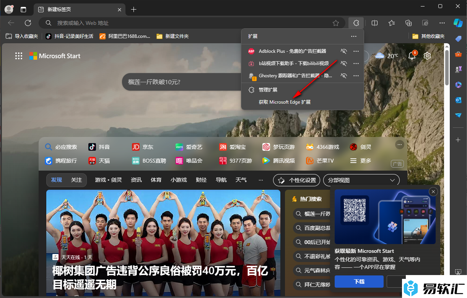
Task: Add a new app to sidebar plus
Action: click(458, 140)
